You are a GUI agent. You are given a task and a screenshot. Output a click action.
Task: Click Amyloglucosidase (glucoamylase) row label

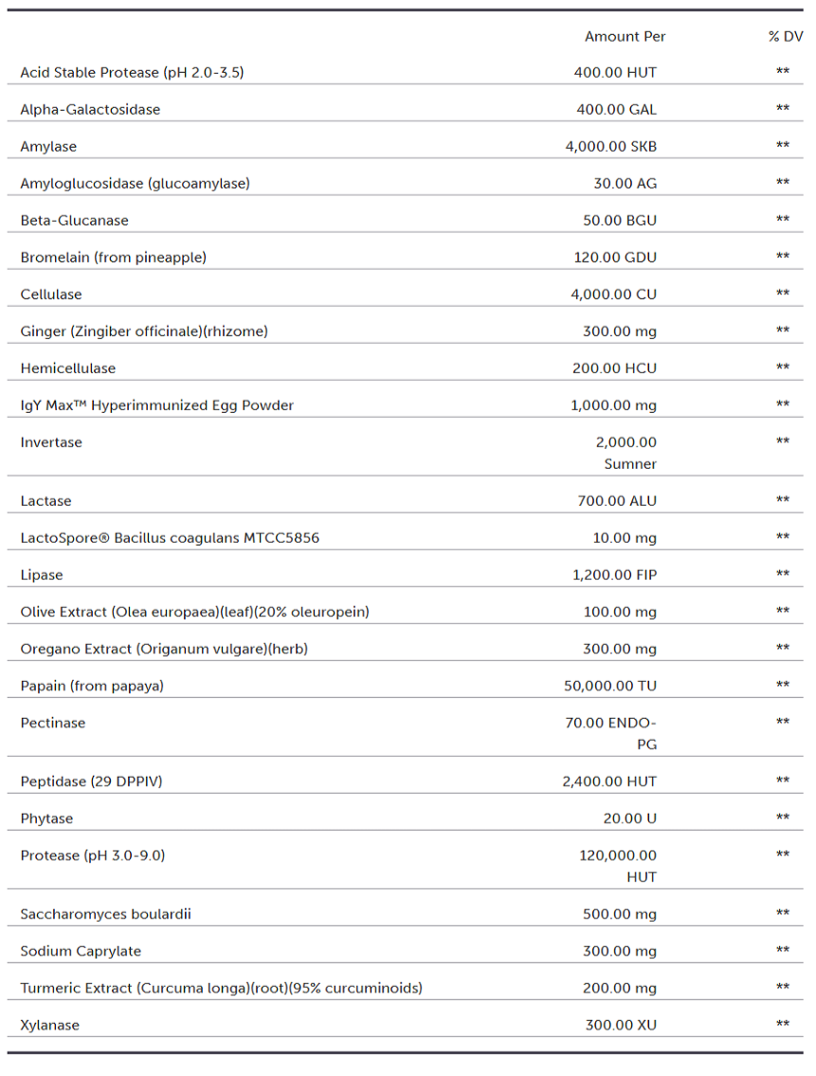[135, 183]
